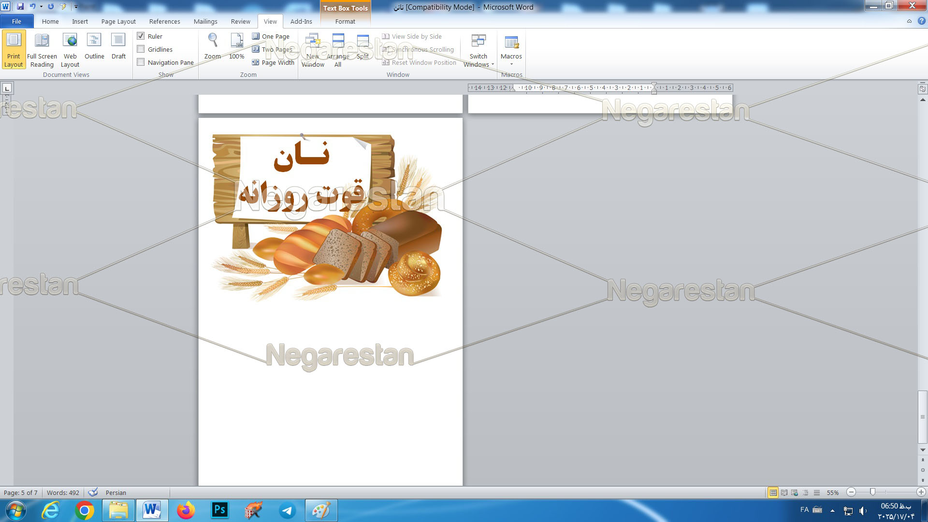Switch to Print Layout view
Viewport: 928px width, 522px height.
(14, 50)
